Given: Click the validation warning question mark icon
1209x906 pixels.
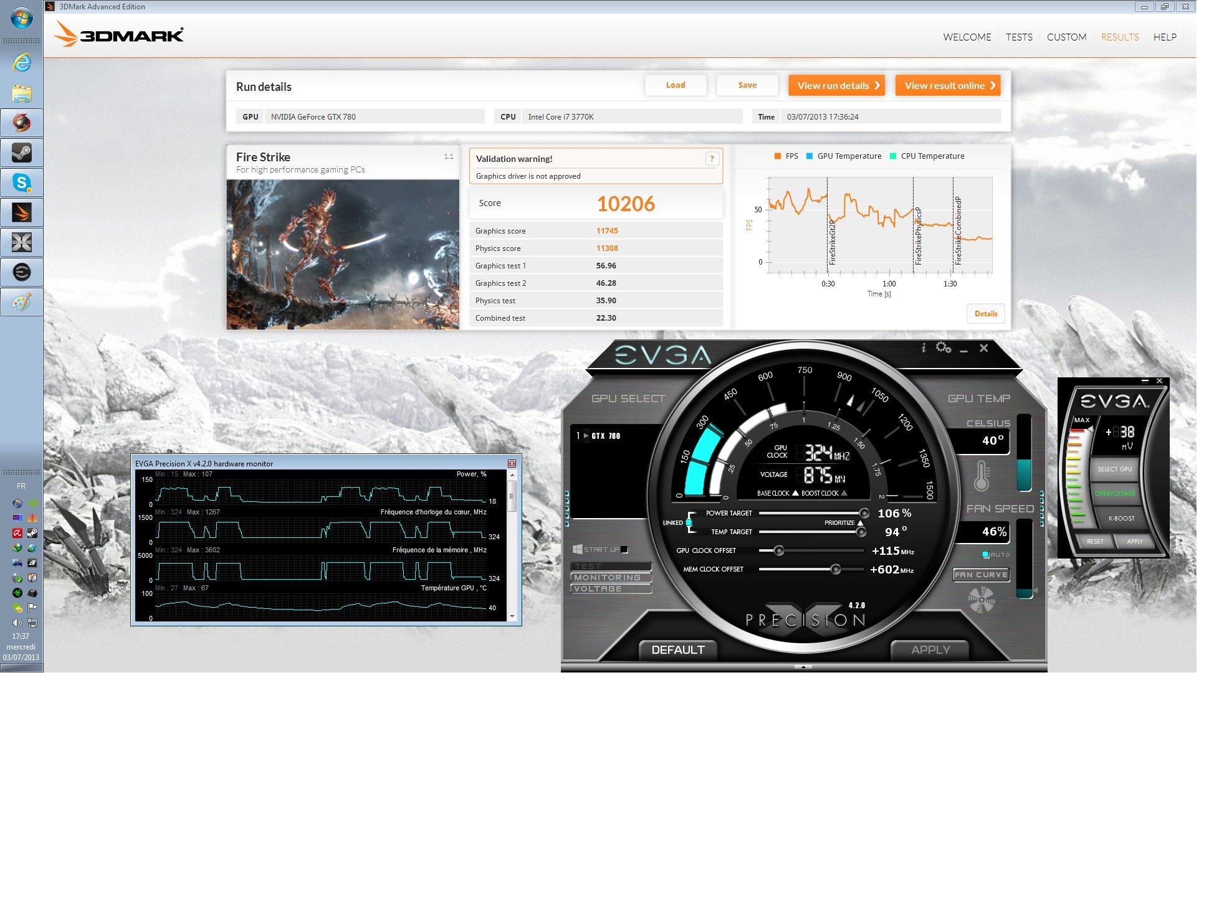Looking at the screenshot, I should click(712, 159).
